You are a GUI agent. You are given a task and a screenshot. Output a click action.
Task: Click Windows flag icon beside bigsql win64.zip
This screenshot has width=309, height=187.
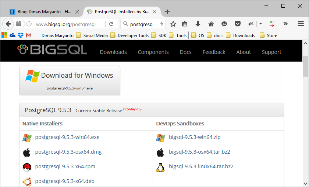160,138
